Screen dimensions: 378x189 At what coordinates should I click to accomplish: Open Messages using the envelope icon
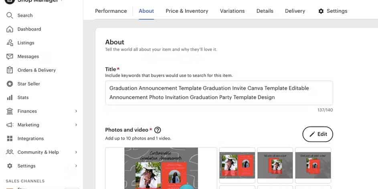point(10,56)
